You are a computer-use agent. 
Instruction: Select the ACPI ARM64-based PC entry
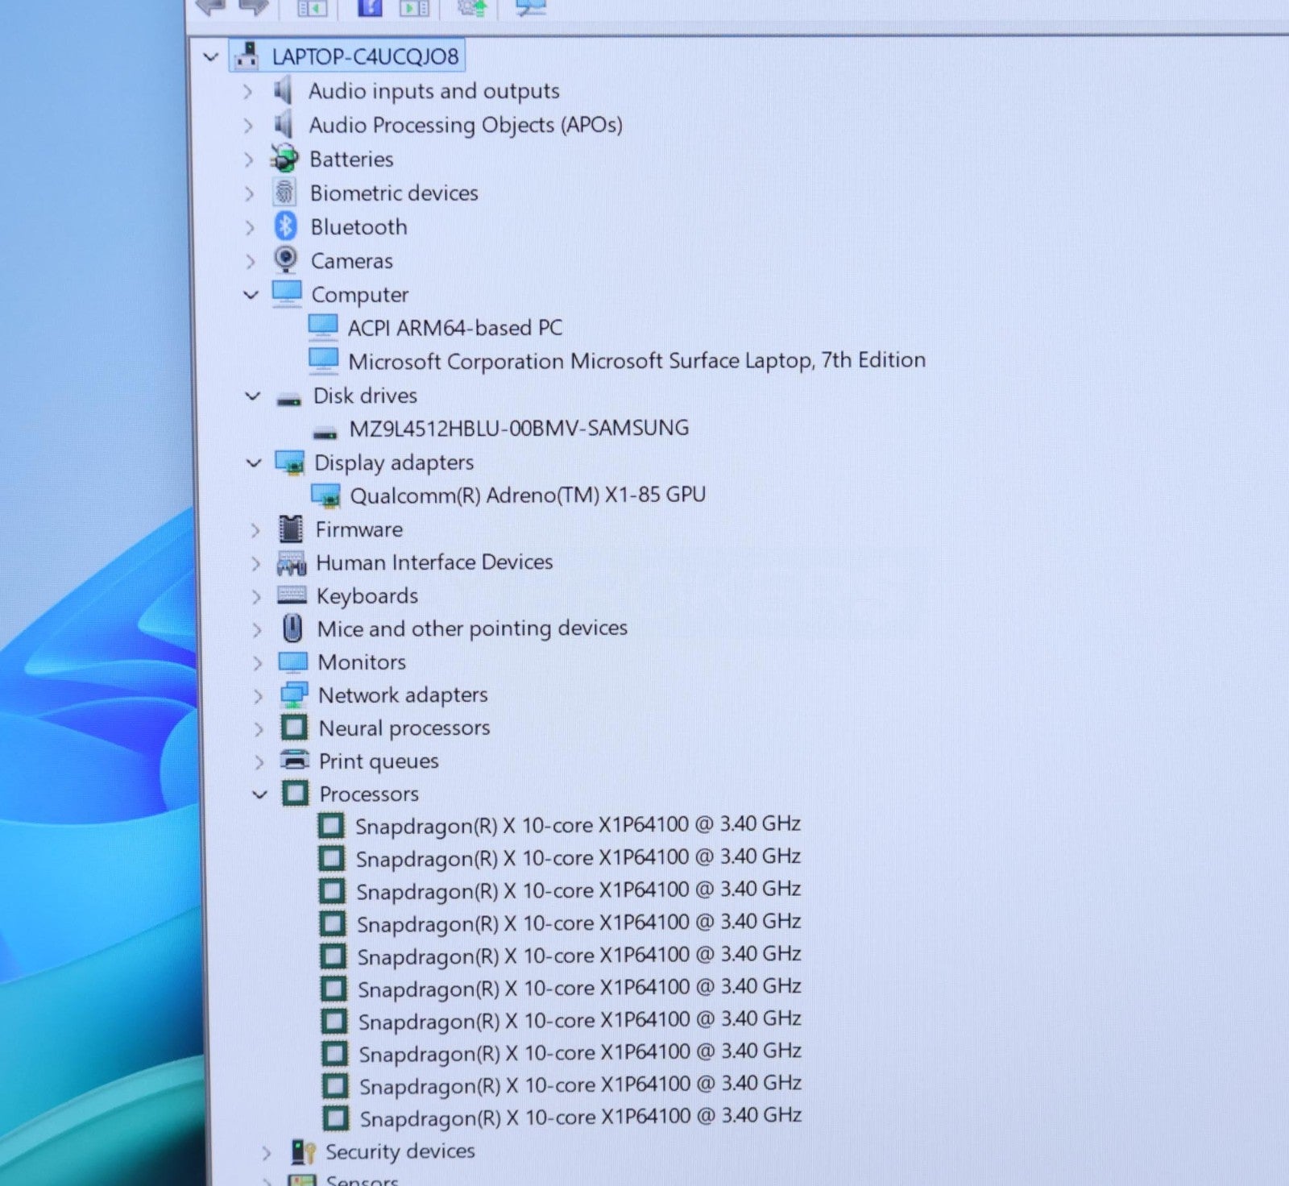coord(454,328)
